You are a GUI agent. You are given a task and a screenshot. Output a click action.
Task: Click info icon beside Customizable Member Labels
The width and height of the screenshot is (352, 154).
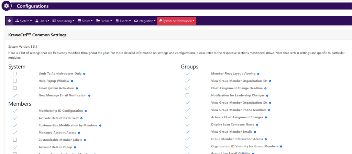click(x=85, y=140)
